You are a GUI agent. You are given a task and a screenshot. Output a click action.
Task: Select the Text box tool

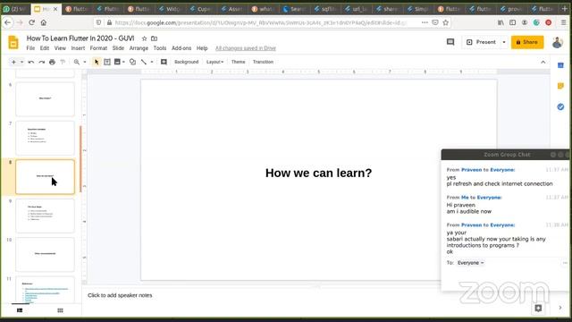point(107,62)
